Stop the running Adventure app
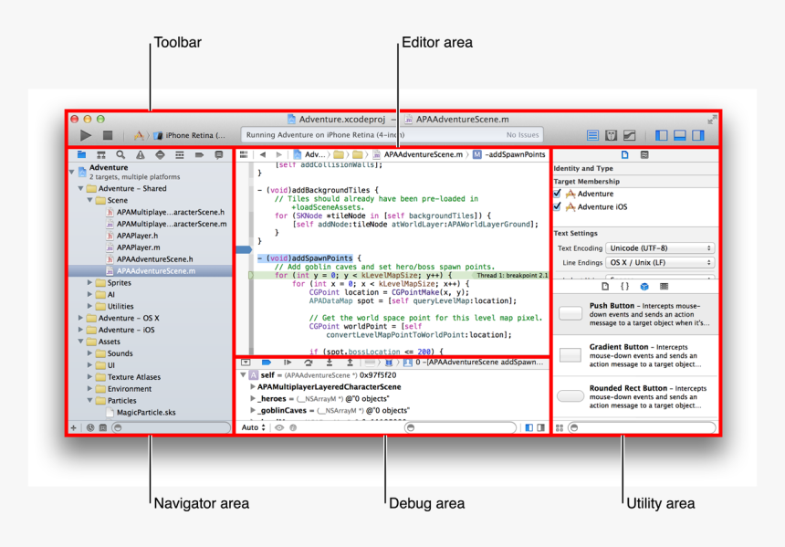This screenshot has height=547, width=785. [x=107, y=135]
